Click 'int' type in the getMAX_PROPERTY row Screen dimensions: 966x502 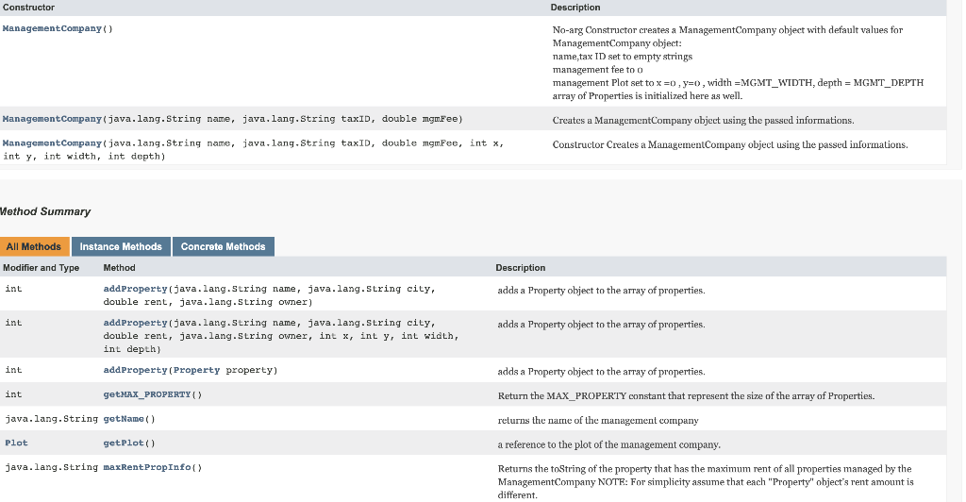(13, 394)
